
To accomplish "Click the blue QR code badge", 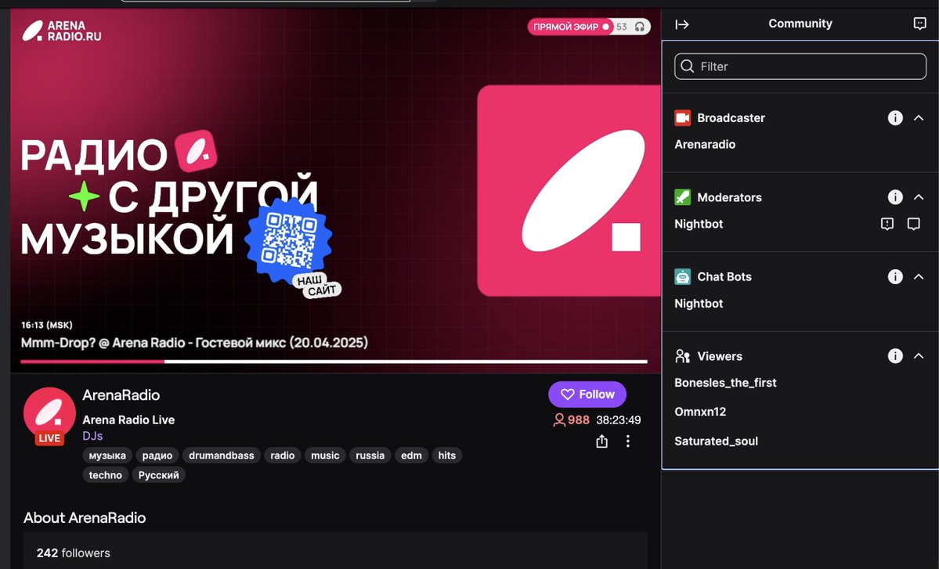I will 289,239.
